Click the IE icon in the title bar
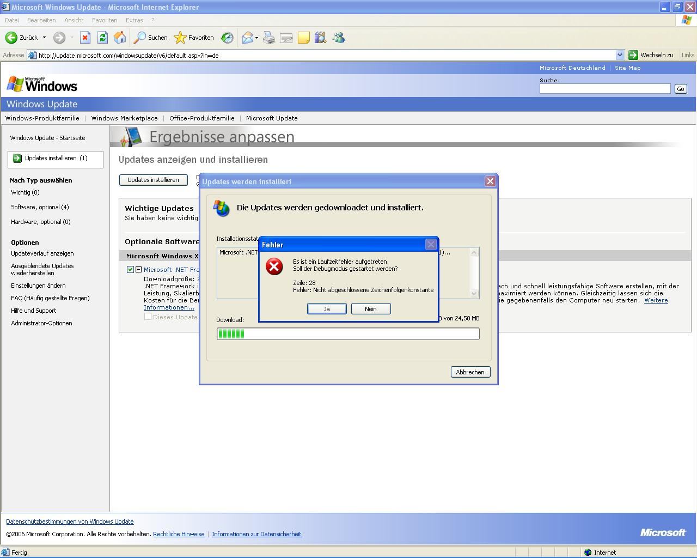This screenshot has width=697, height=558. click(x=5, y=7)
